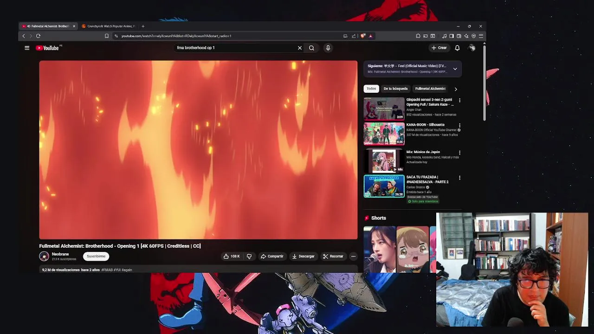Switch to the Crunchyroll browser tab
This screenshot has width=594, height=334.
[109, 26]
